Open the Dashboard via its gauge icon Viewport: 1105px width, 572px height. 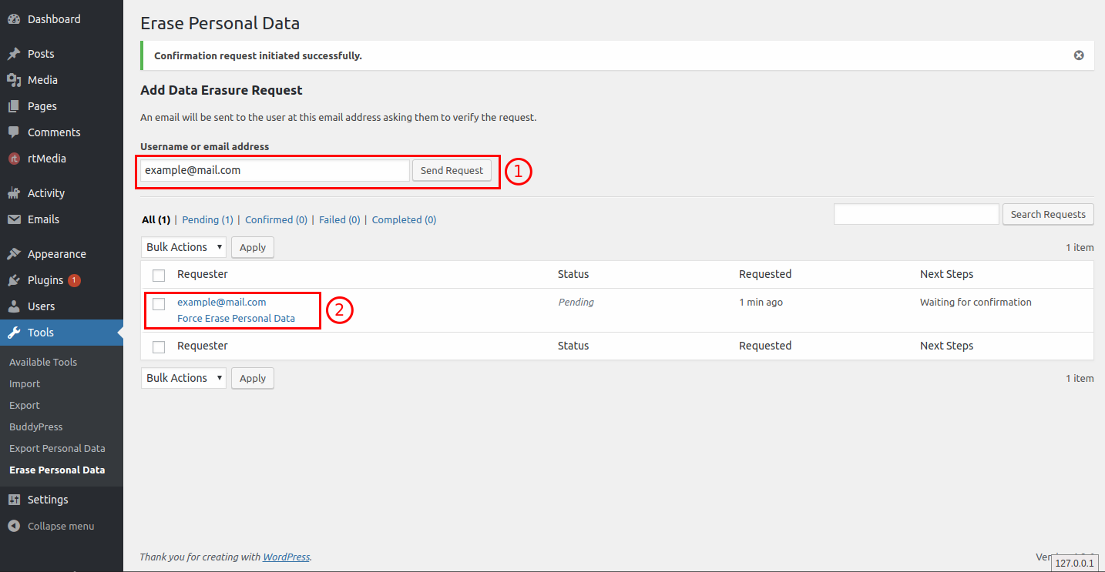(13, 18)
